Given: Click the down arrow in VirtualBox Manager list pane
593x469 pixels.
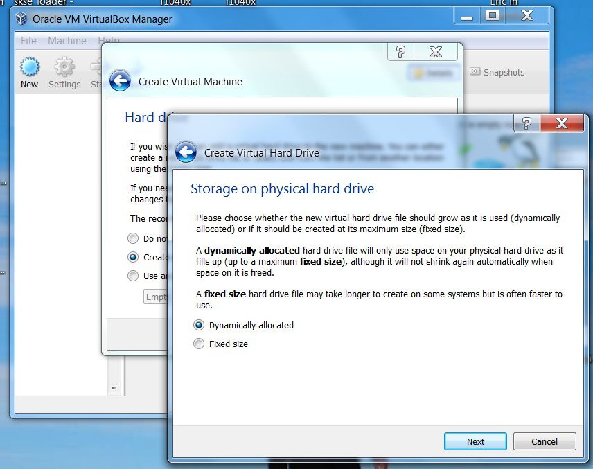Looking at the screenshot, I should pos(114,388).
